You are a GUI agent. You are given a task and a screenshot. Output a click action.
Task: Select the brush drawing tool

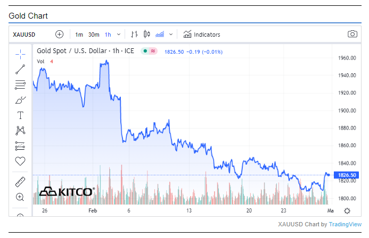click(20, 99)
